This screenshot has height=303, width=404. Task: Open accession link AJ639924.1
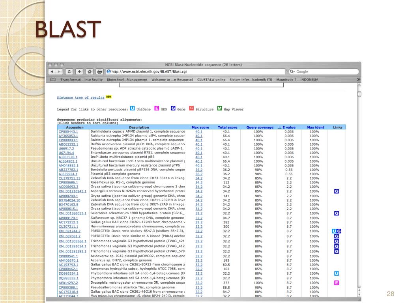pos(68,174)
